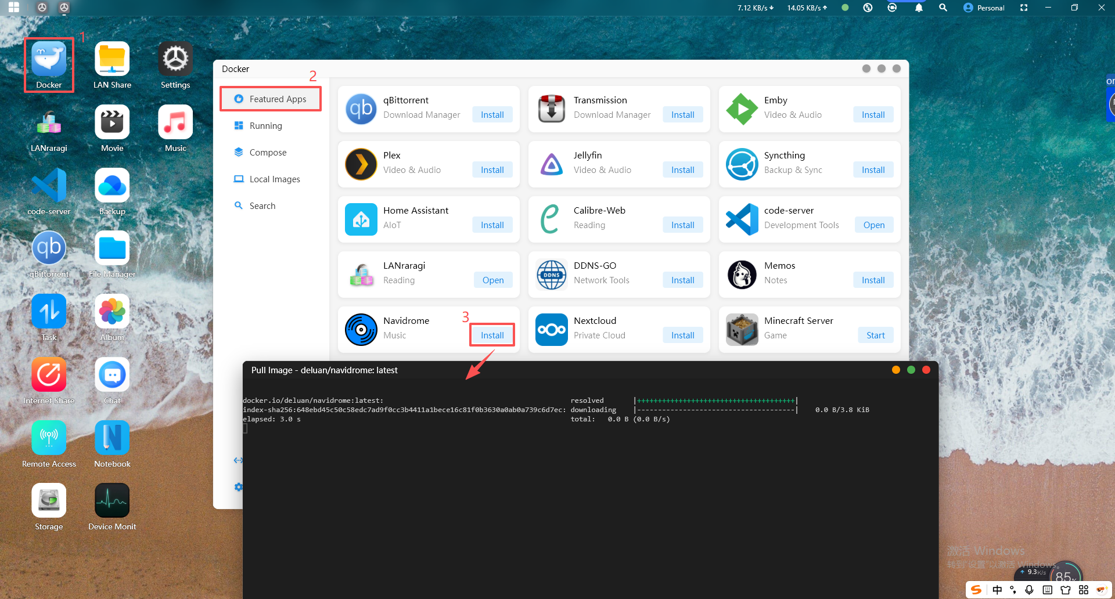
Task: Install Nextcloud
Action: click(x=683, y=335)
